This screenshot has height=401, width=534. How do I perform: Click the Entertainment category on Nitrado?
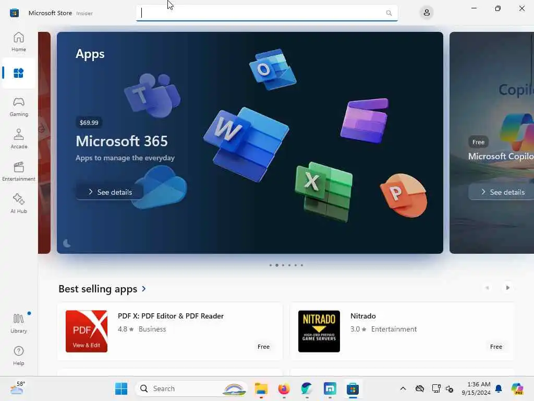point(394,329)
